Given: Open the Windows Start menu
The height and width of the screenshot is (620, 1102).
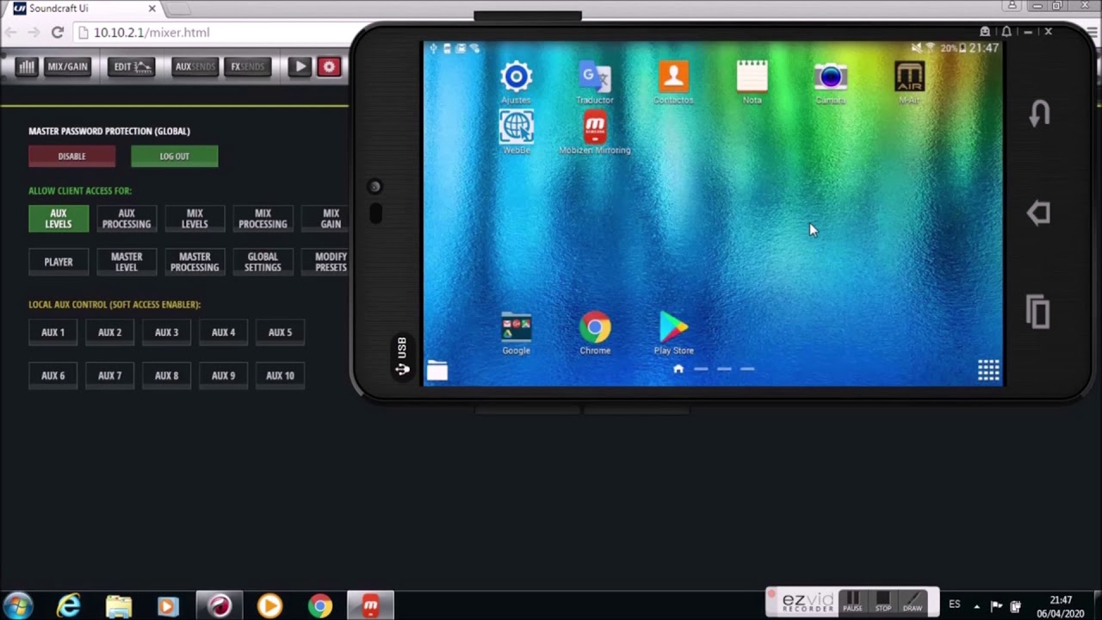Looking at the screenshot, I should click(x=19, y=605).
